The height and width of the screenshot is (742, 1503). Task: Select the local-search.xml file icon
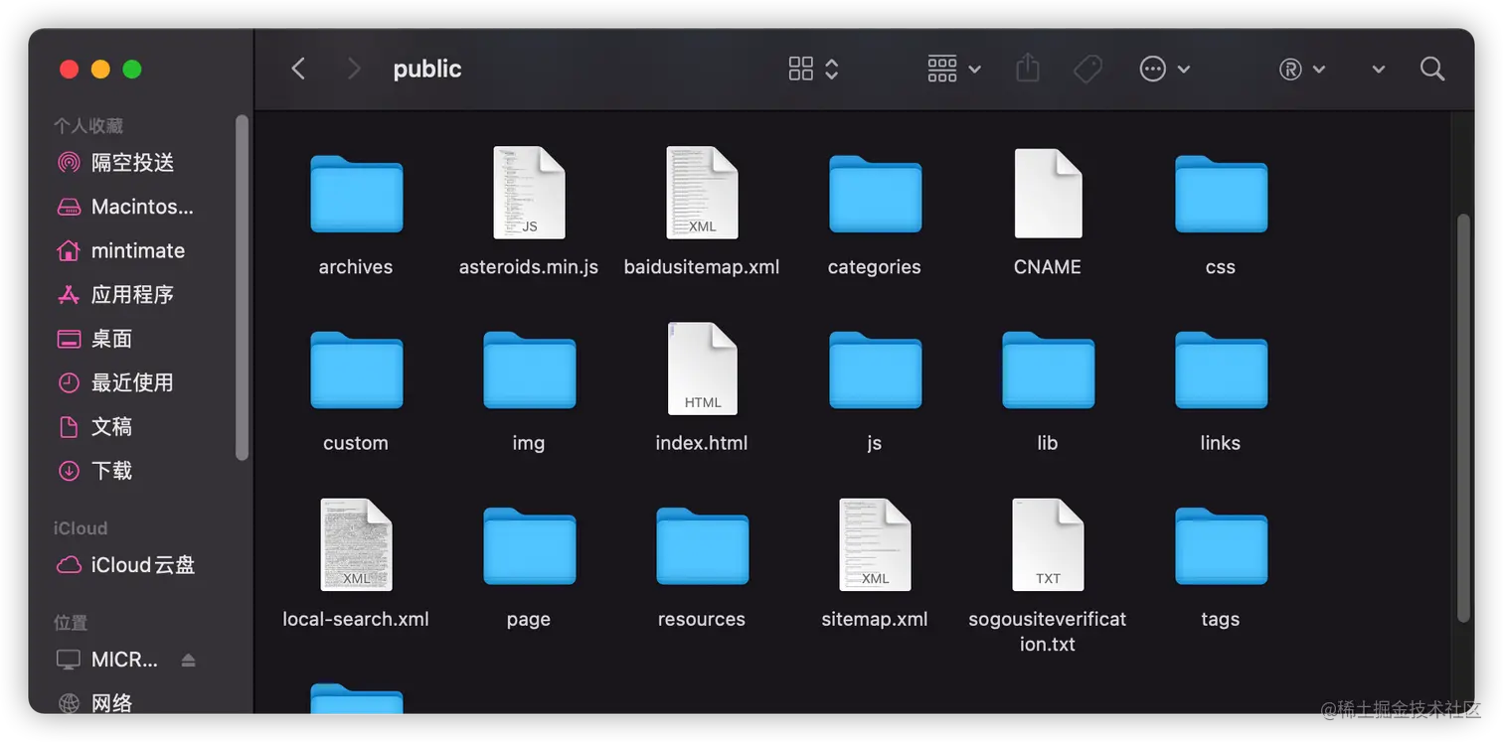tap(356, 544)
